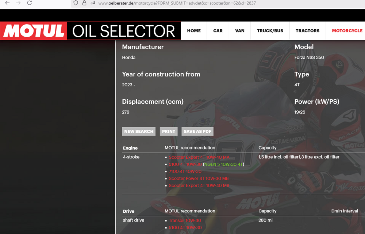Click the 1,5 litre incl. oil filter capacity text
Viewport: 365px width, 234px height.
[x=278, y=157]
